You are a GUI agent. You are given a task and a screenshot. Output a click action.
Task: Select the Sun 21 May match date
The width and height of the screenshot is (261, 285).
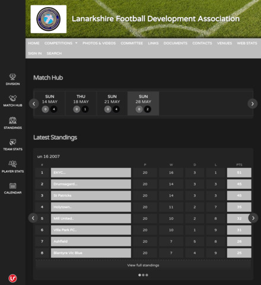(112, 103)
